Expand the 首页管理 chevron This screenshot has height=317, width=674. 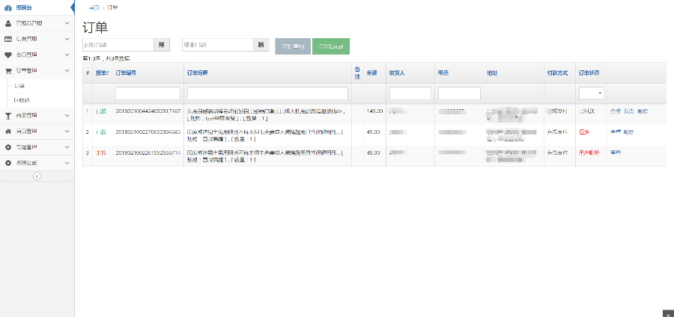click(67, 132)
